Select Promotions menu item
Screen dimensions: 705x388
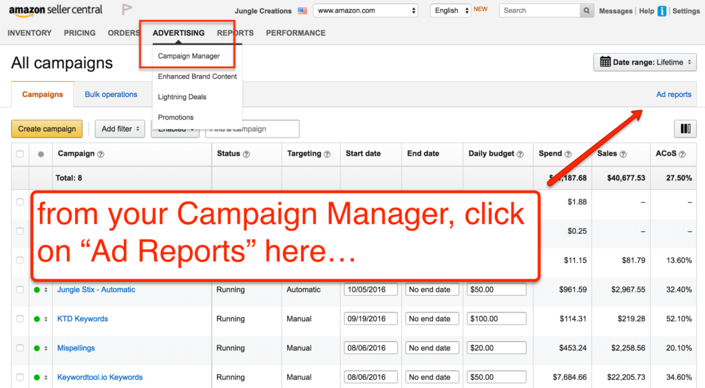[176, 117]
